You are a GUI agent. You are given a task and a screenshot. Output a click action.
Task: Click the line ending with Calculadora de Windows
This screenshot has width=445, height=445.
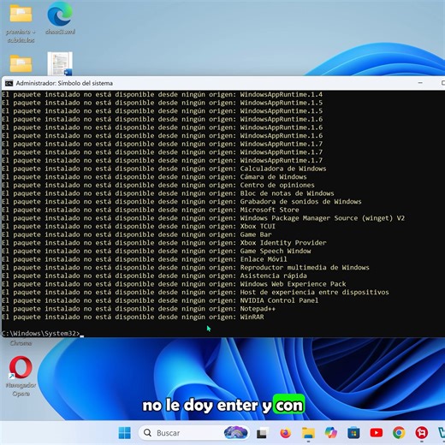coord(164,169)
